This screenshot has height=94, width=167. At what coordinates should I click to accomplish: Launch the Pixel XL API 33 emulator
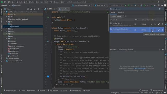151,24
